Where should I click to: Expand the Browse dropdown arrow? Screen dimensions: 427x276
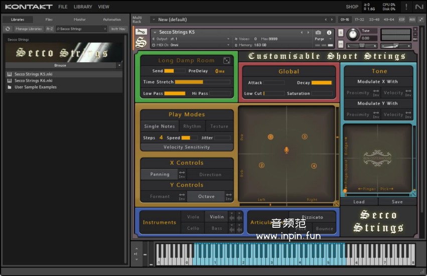[x=119, y=65]
